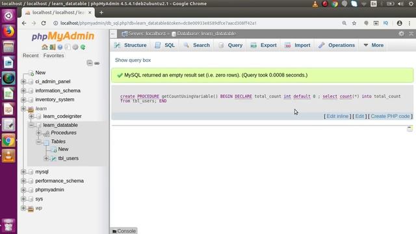
Task: Collapse all navigation tree items icon
Action: point(90,63)
